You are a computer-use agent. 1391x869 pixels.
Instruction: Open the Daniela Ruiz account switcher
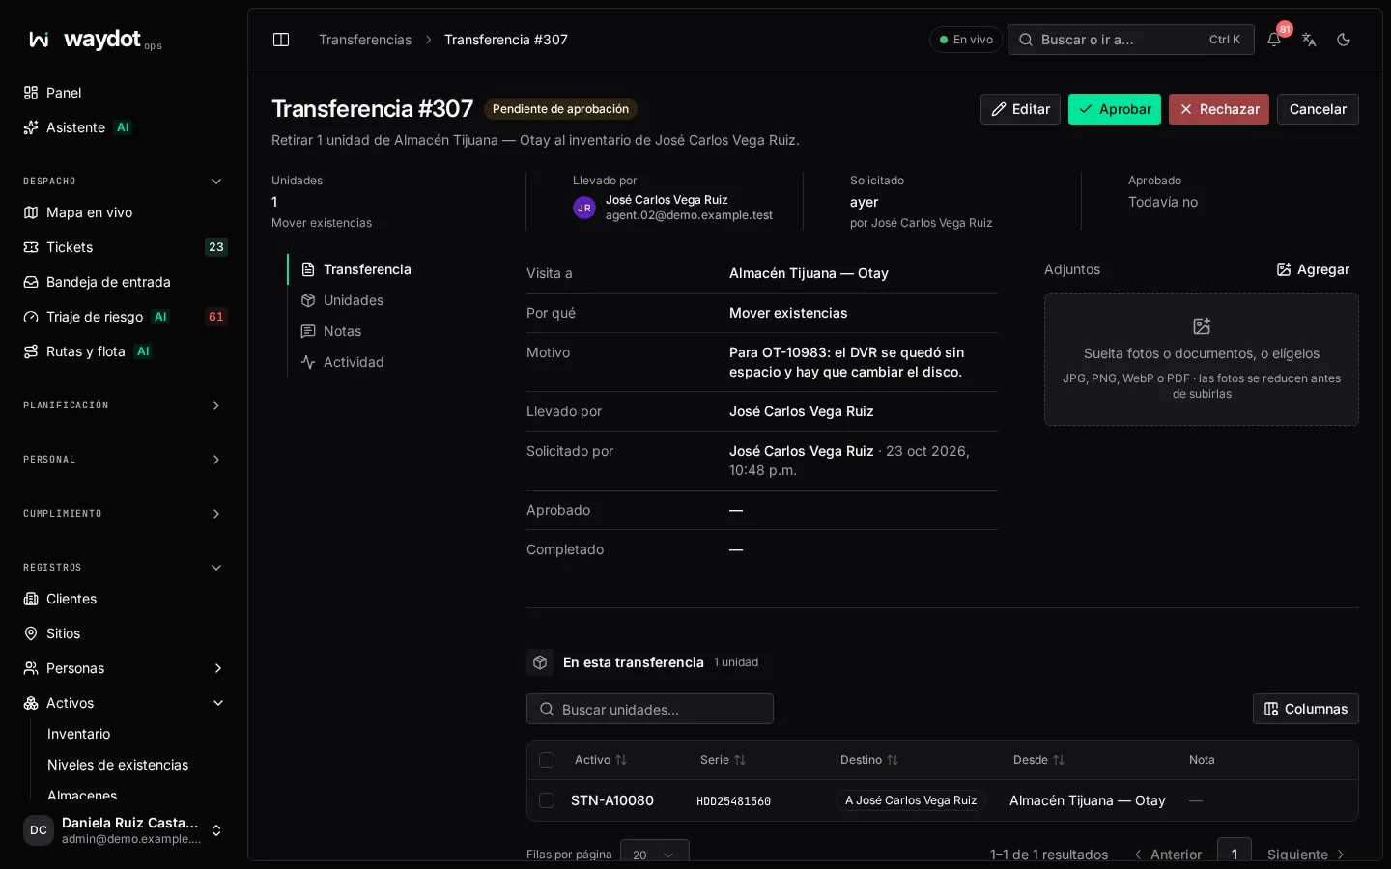tap(124, 830)
